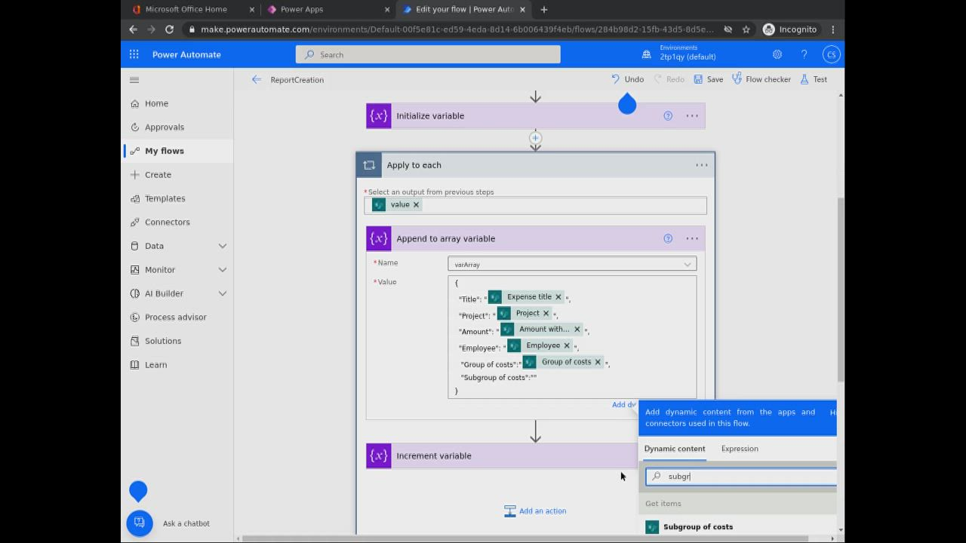Open the Environments picker icon
966x543 pixels.
coord(647,54)
